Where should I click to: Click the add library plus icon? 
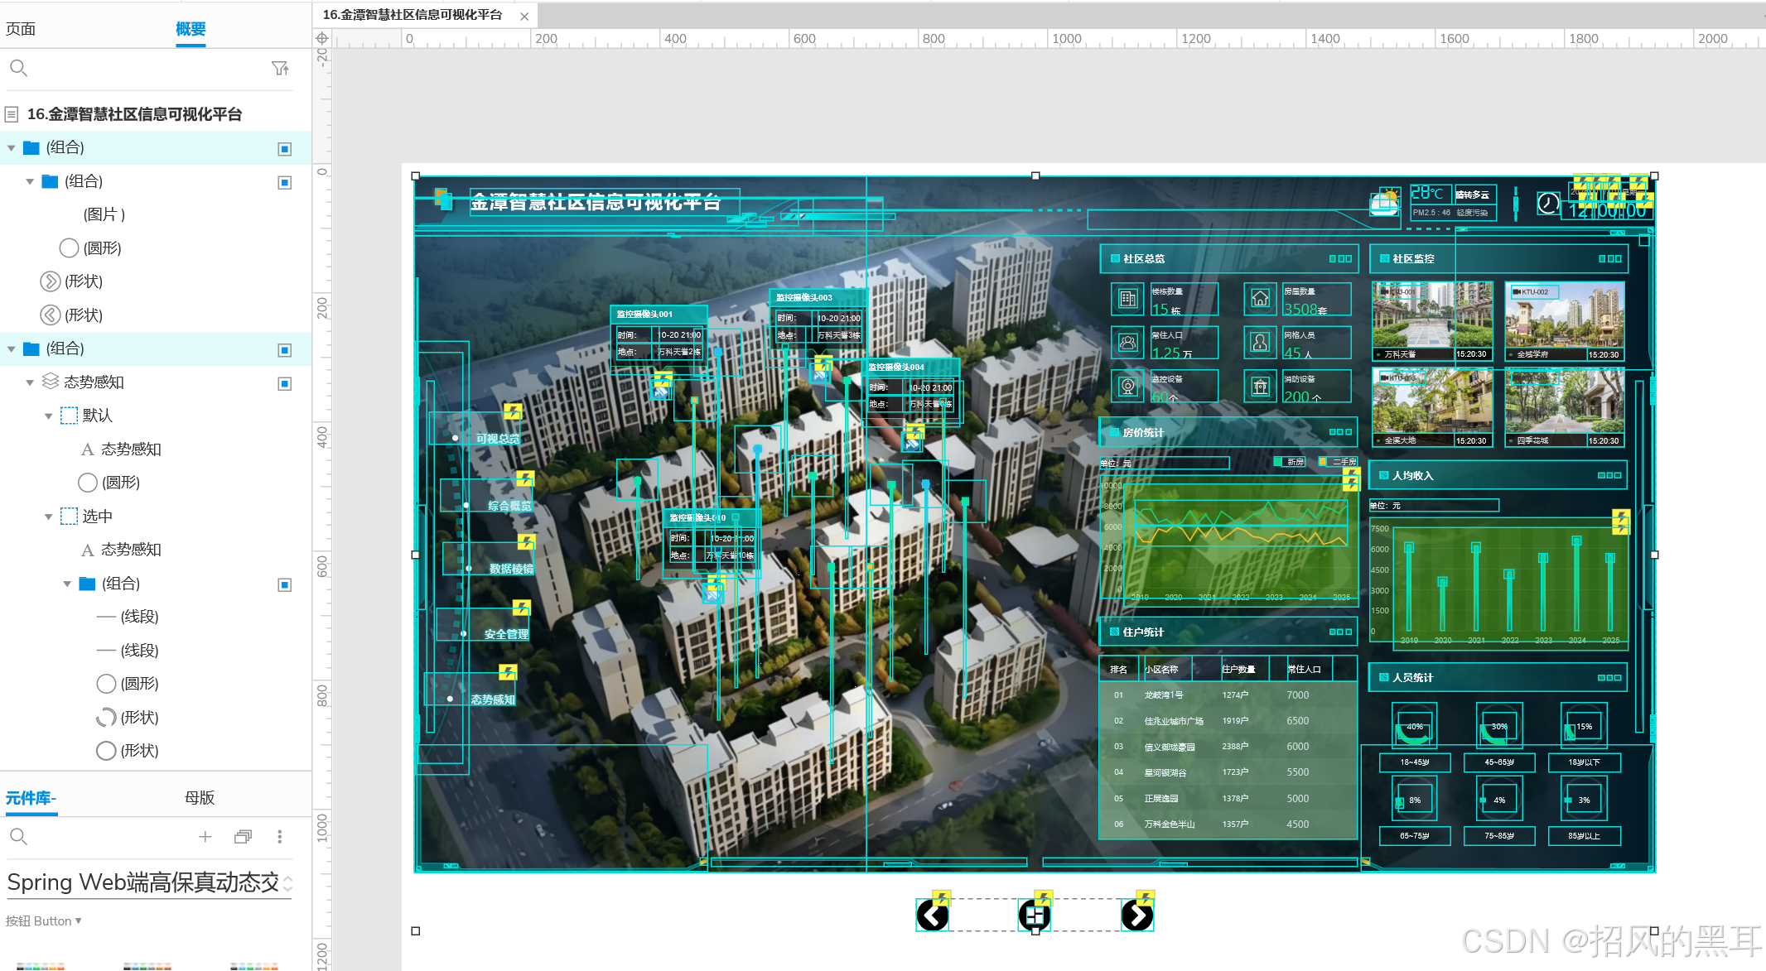click(x=205, y=837)
